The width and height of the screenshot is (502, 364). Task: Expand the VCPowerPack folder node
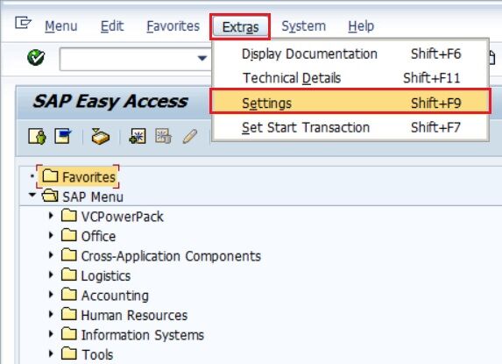(51, 216)
